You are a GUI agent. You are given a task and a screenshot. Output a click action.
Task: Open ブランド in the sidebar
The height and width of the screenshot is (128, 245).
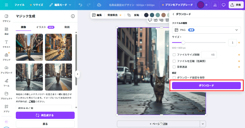6,57
